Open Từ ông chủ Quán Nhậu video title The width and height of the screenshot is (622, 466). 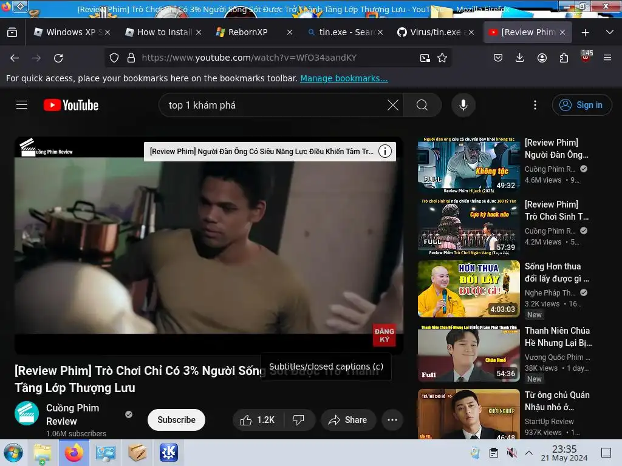pyautogui.click(x=557, y=401)
